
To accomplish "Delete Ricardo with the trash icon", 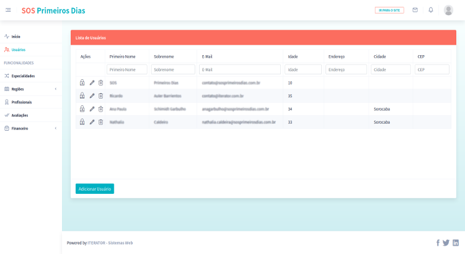I will pos(101,96).
